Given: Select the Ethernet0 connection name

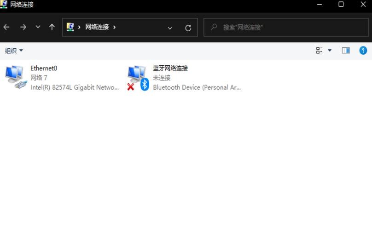Looking at the screenshot, I should 44,68.
